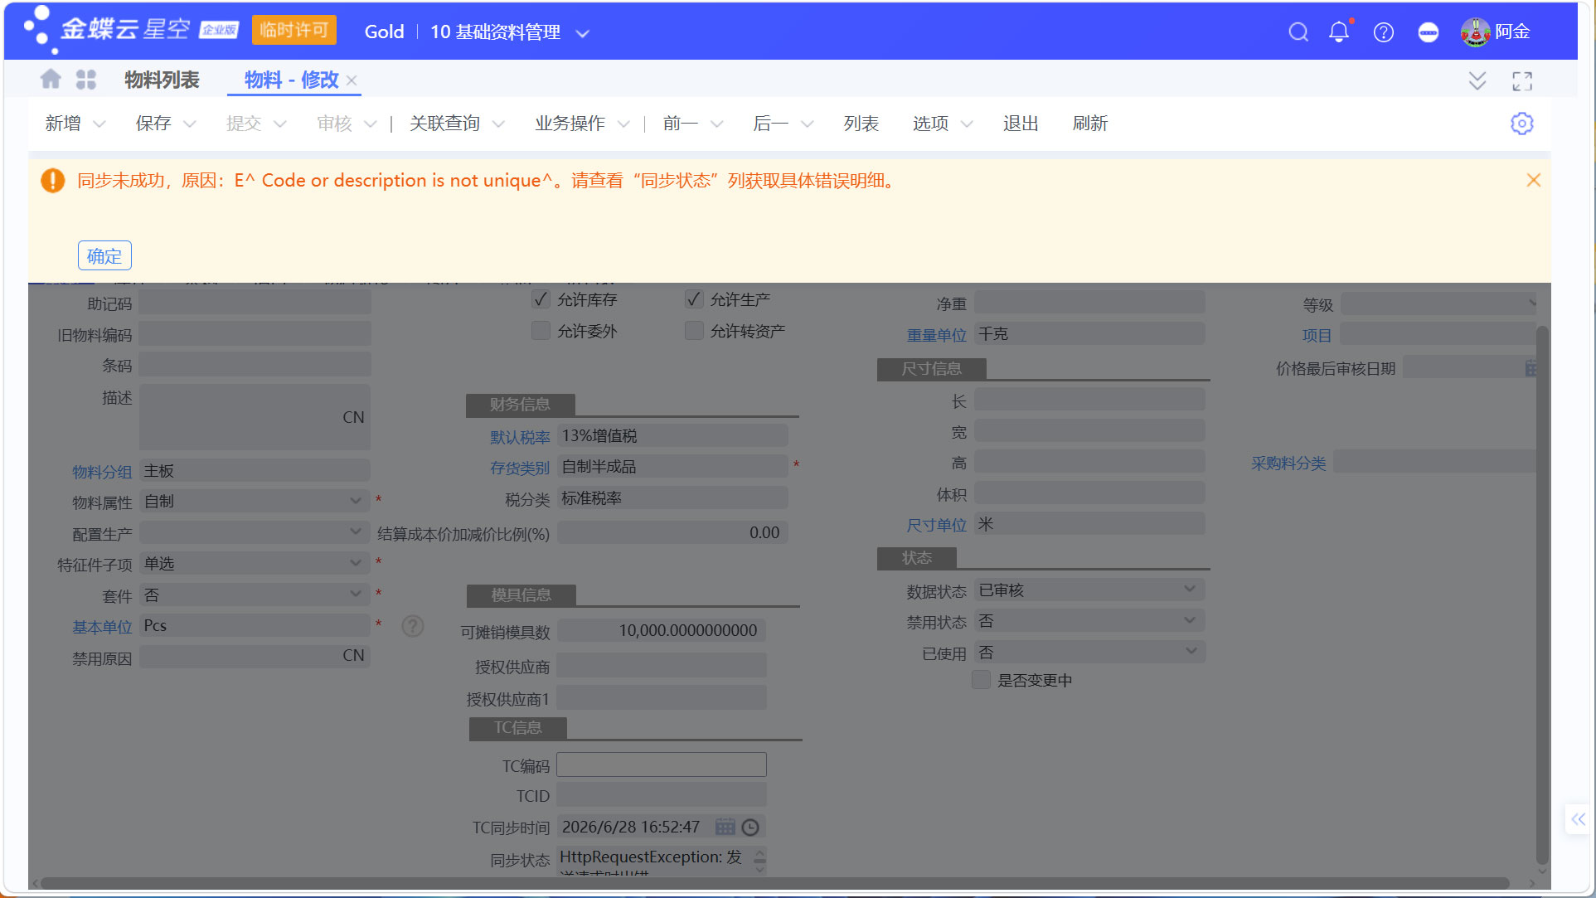
Task: Open the 阿金 user avatar
Action: (x=1475, y=32)
